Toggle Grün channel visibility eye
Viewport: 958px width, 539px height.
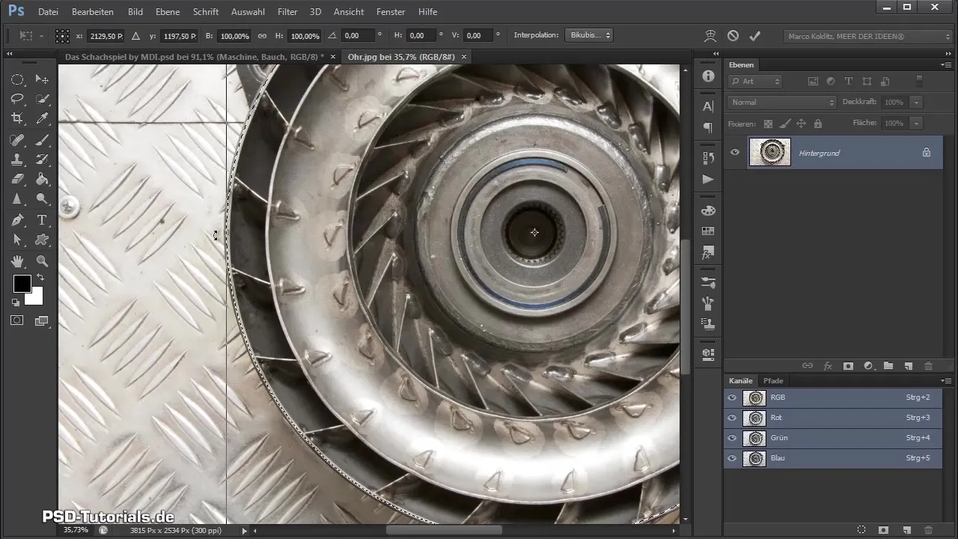[732, 438]
